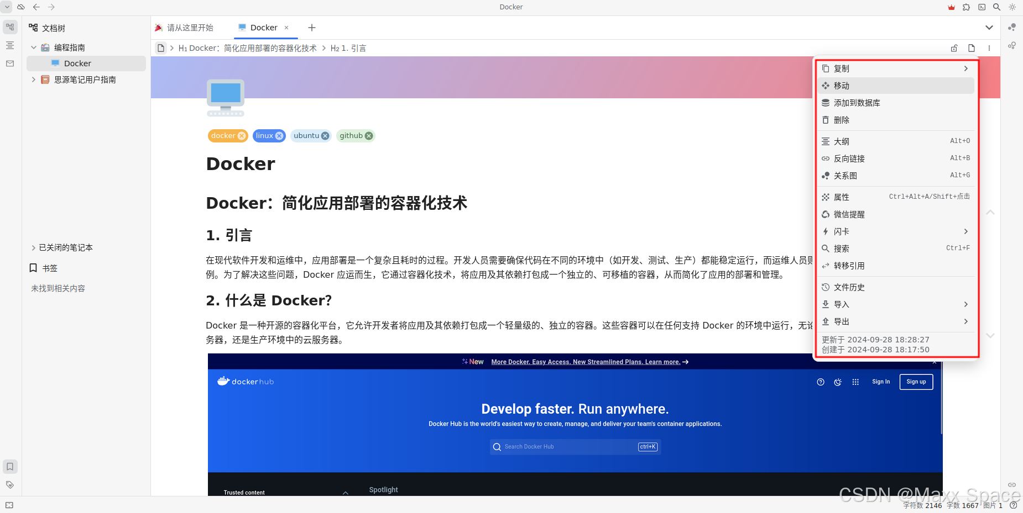The width and height of the screenshot is (1023, 513).
Task: Toggle the appearance mode sun icon
Action: click(1012, 7)
